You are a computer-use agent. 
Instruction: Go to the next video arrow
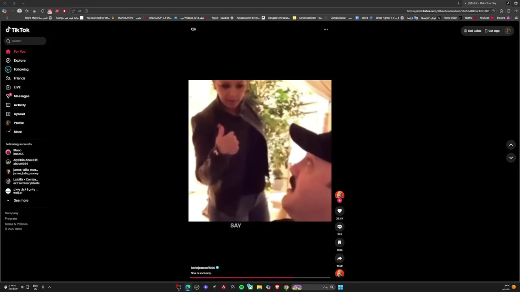(x=511, y=158)
